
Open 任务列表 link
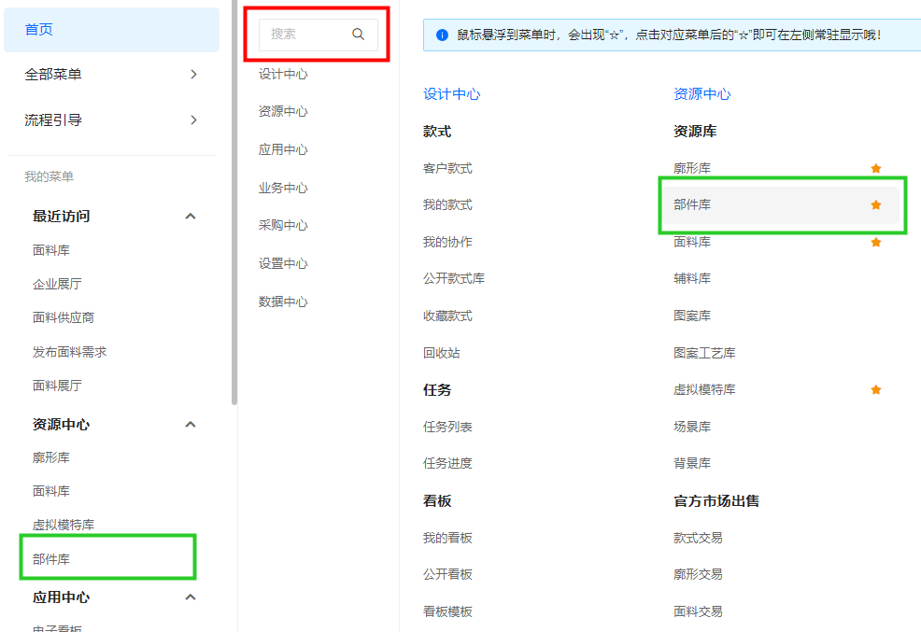pyautogui.click(x=447, y=428)
